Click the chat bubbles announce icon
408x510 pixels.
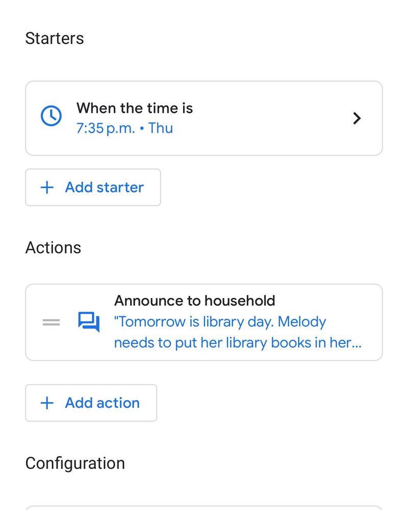click(x=89, y=322)
